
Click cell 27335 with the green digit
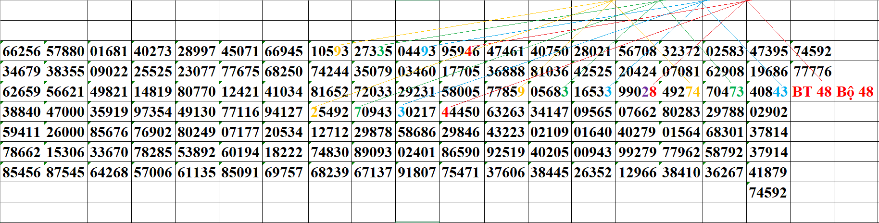pyautogui.click(x=373, y=51)
